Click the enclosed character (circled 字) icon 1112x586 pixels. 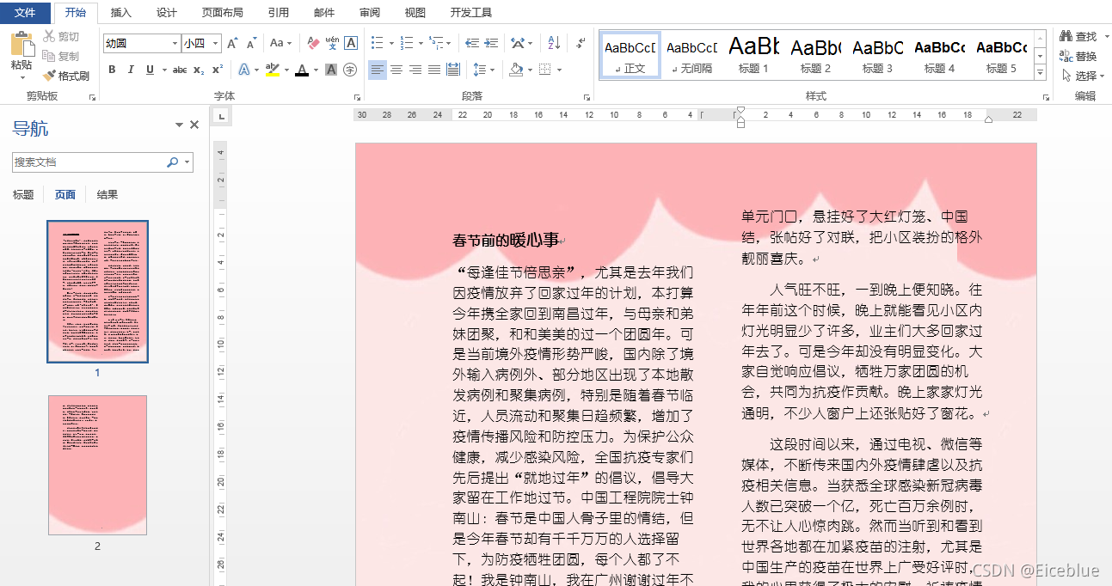[350, 70]
